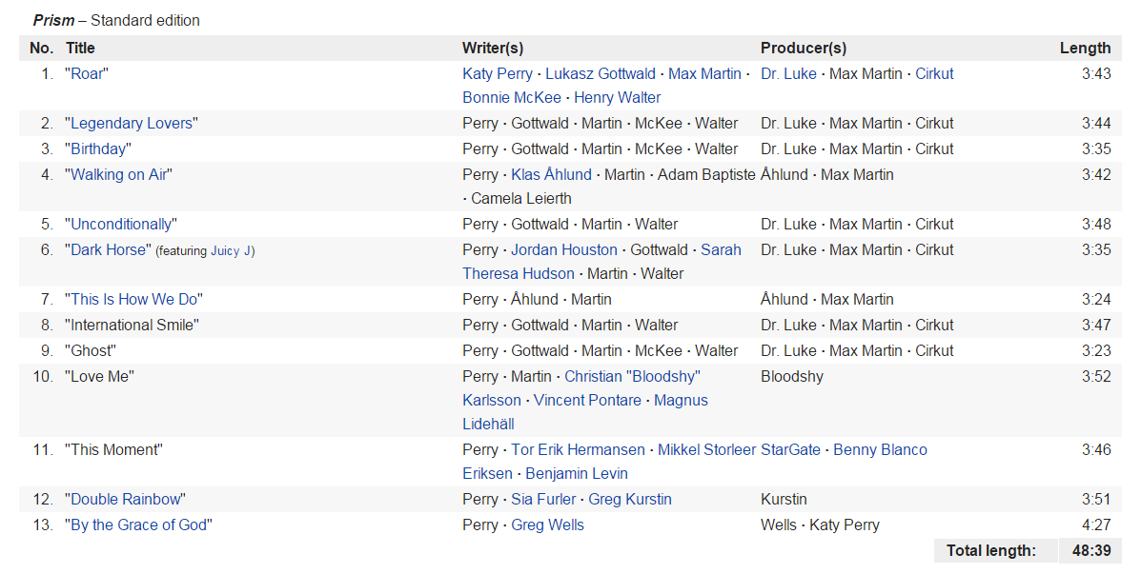Open the Klas Åhlund writer link

click(x=551, y=174)
